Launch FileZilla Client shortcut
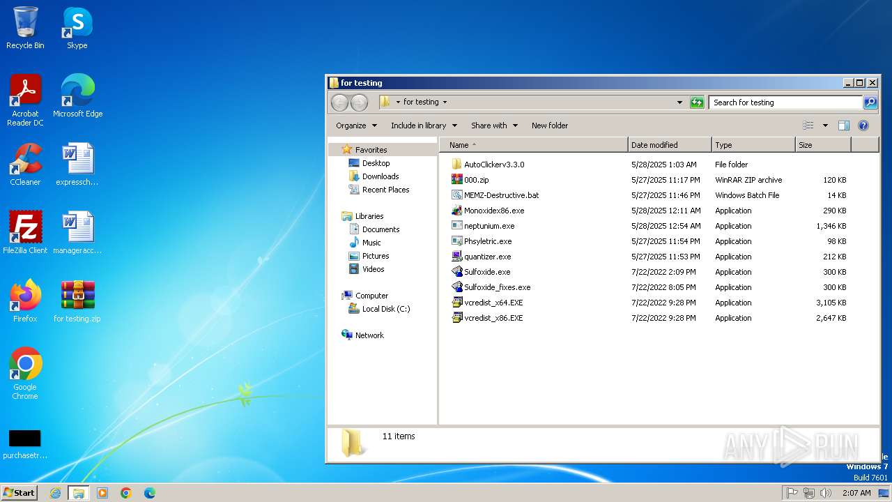The width and height of the screenshot is (892, 502). point(25,233)
